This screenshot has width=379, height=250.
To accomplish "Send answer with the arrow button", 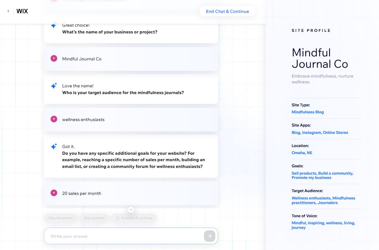I will coord(209,236).
